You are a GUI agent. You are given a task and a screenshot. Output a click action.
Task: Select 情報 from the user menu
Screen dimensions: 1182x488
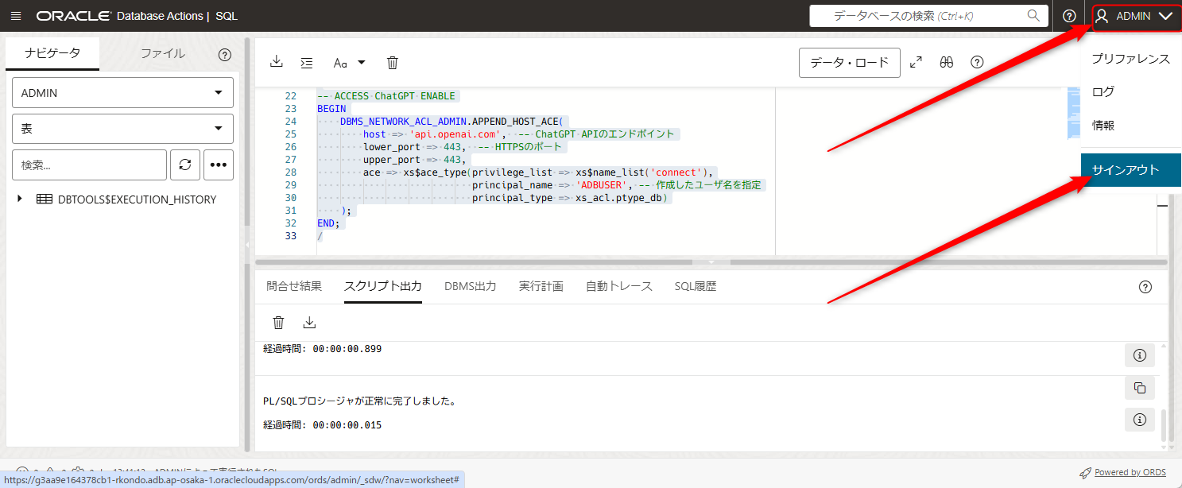point(1131,126)
